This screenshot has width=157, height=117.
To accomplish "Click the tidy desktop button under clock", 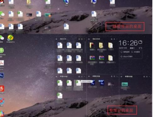I will (x=125, y=52).
